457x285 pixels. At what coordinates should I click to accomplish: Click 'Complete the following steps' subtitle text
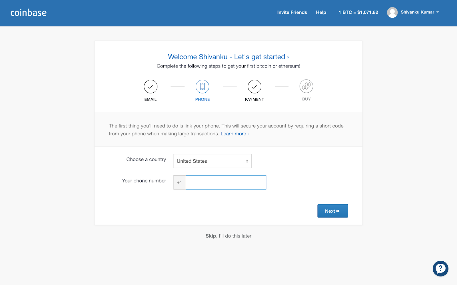(228, 66)
